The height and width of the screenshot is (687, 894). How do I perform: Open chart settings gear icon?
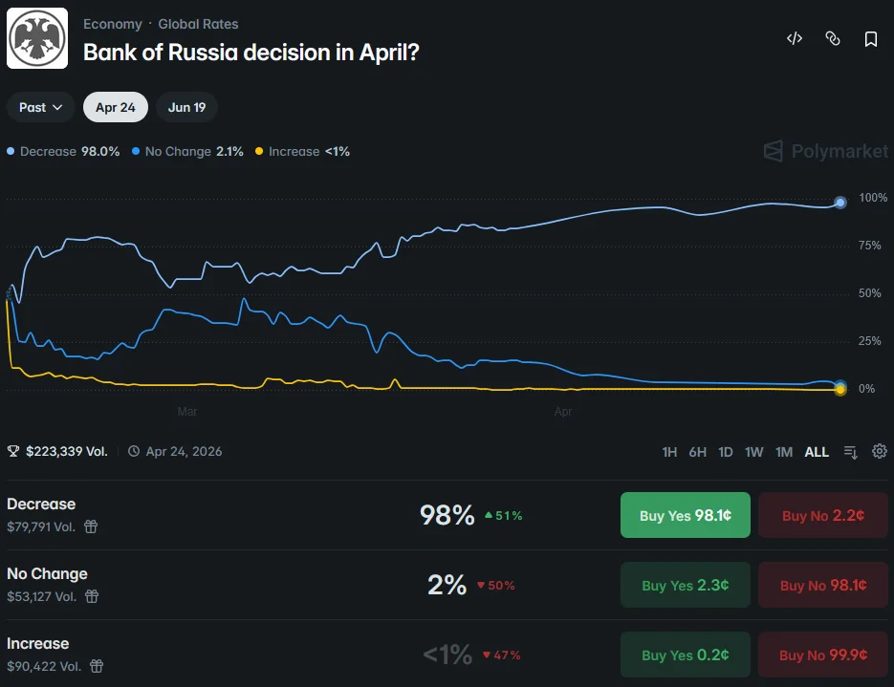coord(880,452)
